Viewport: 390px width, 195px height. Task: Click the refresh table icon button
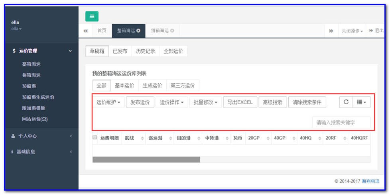tap(346, 102)
